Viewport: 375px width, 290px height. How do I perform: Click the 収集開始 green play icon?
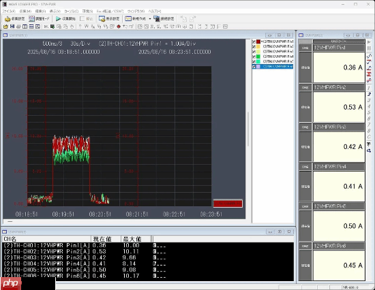58,18
